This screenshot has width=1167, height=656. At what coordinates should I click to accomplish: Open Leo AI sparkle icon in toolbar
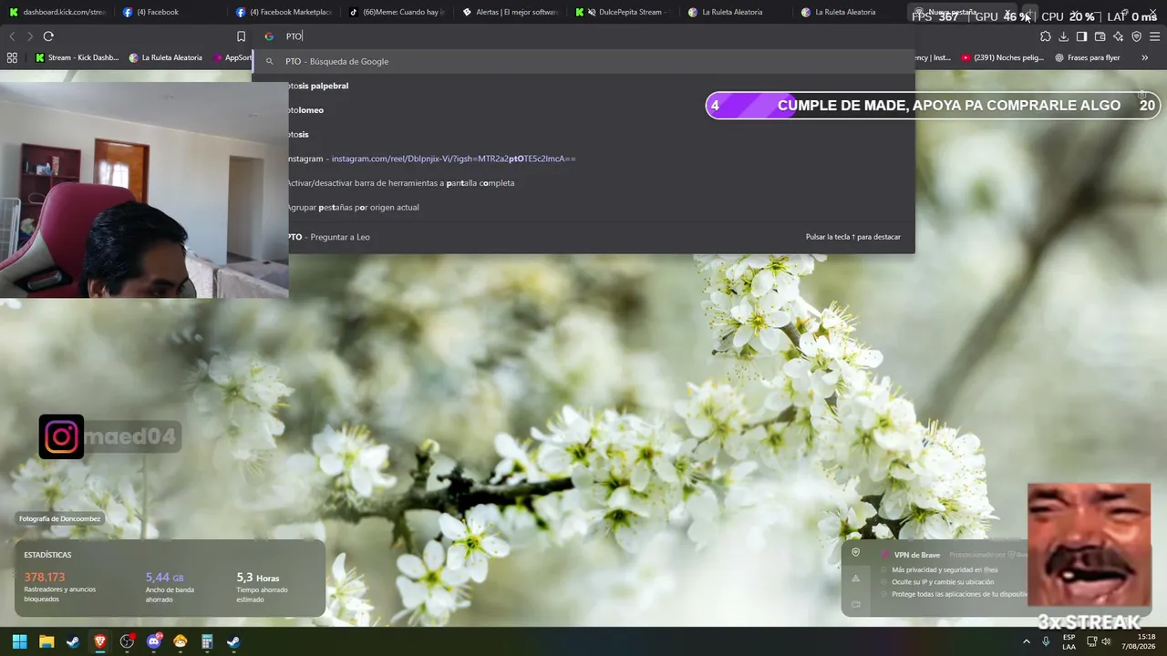pyautogui.click(x=1118, y=36)
